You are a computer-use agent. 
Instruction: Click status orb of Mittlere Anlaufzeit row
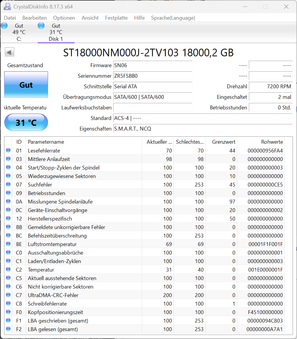pyautogui.click(x=8, y=159)
